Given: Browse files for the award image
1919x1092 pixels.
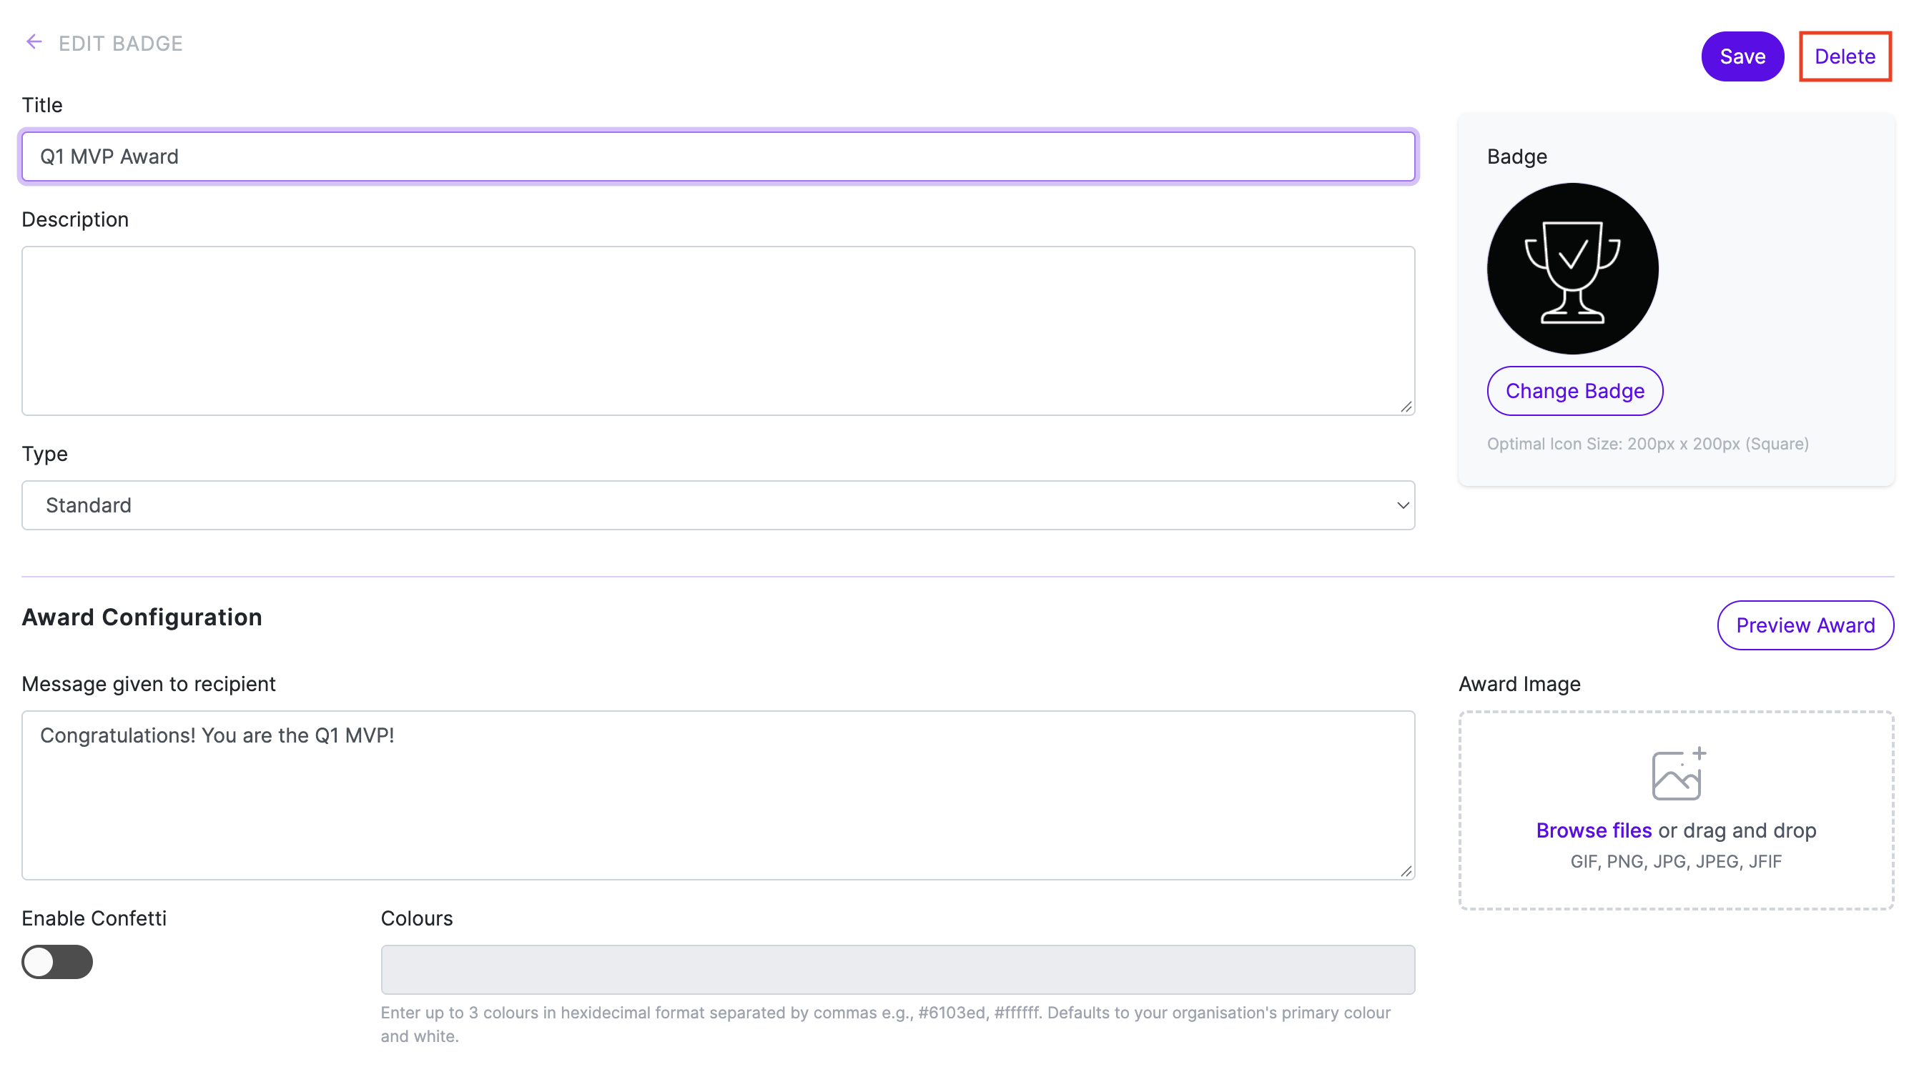Looking at the screenshot, I should pos(1593,830).
